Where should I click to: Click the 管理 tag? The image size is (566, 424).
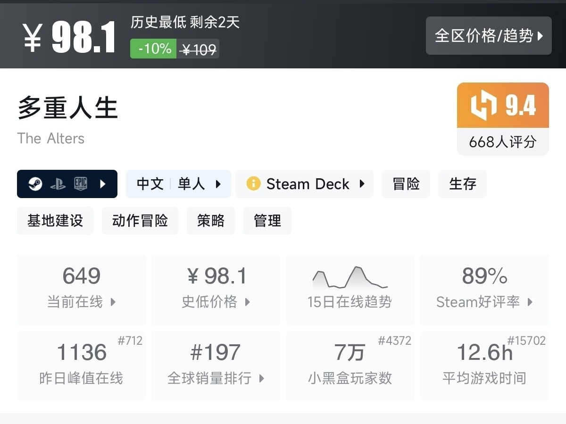(x=267, y=221)
